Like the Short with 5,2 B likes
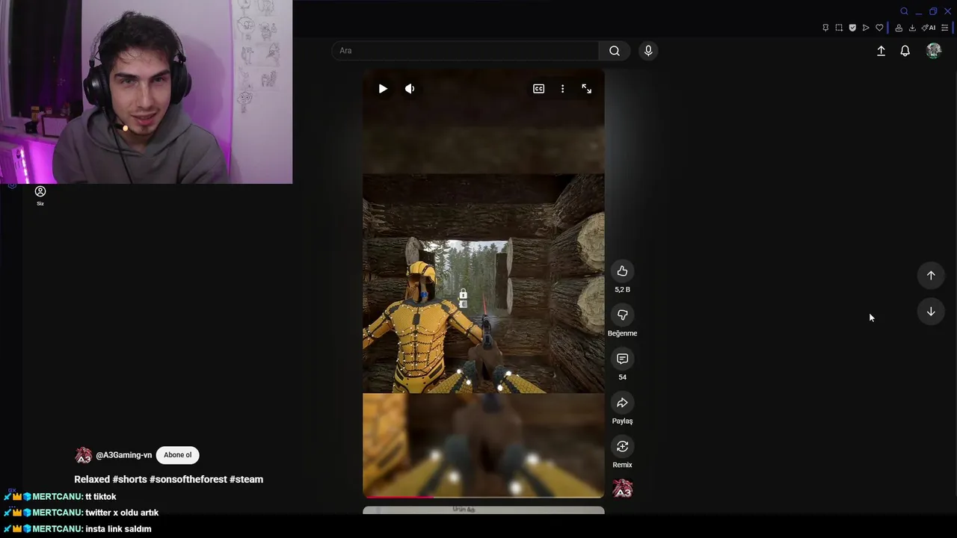This screenshot has width=957, height=538. pyautogui.click(x=622, y=271)
